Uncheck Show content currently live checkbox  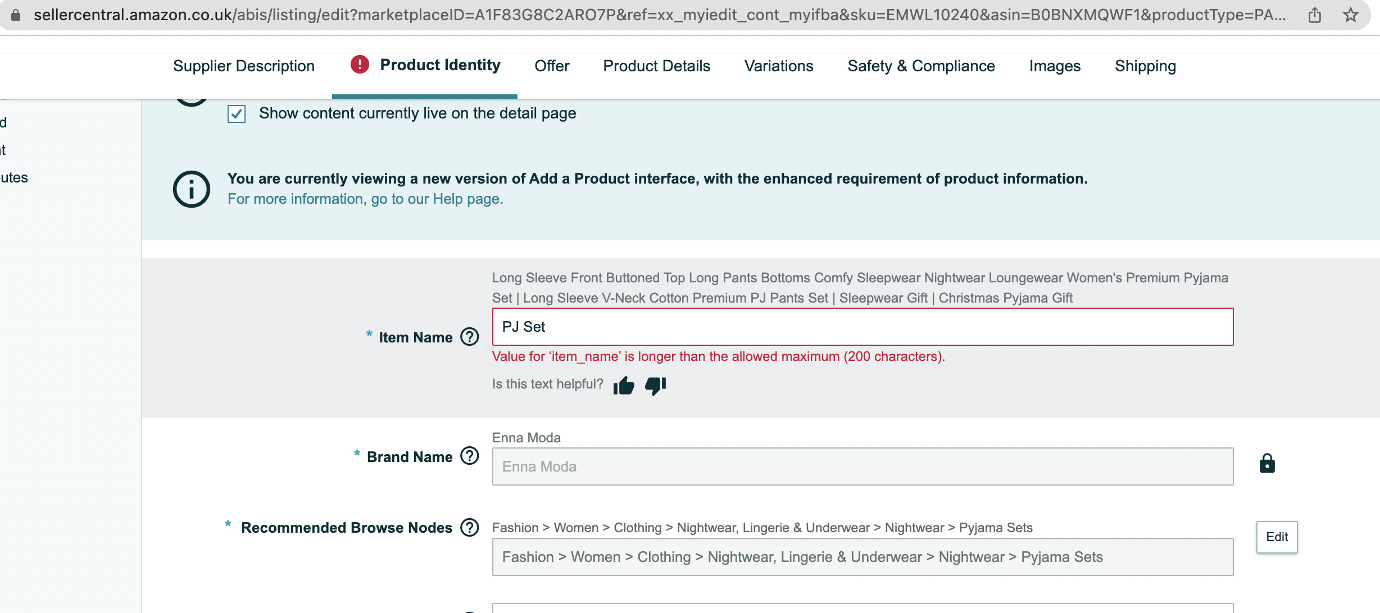pyautogui.click(x=237, y=114)
